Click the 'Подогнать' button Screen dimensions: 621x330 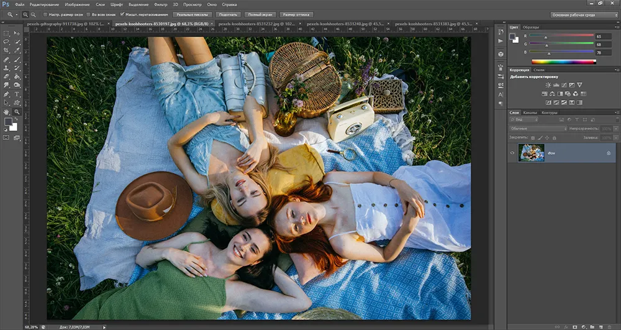[228, 15]
